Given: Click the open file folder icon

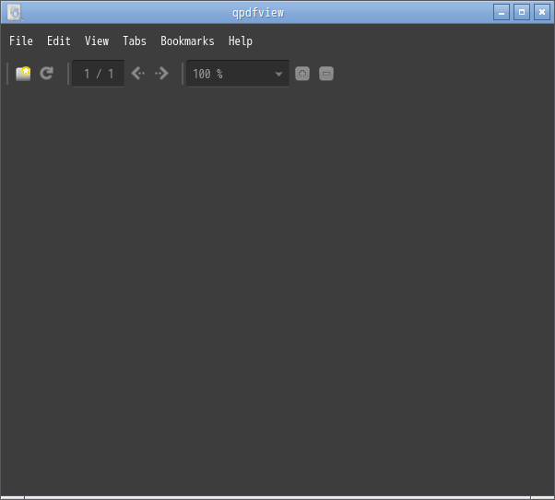Looking at the screenshot, I should (23, 74).
